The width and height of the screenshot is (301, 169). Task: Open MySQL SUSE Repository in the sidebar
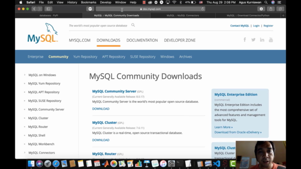point(45,100)
